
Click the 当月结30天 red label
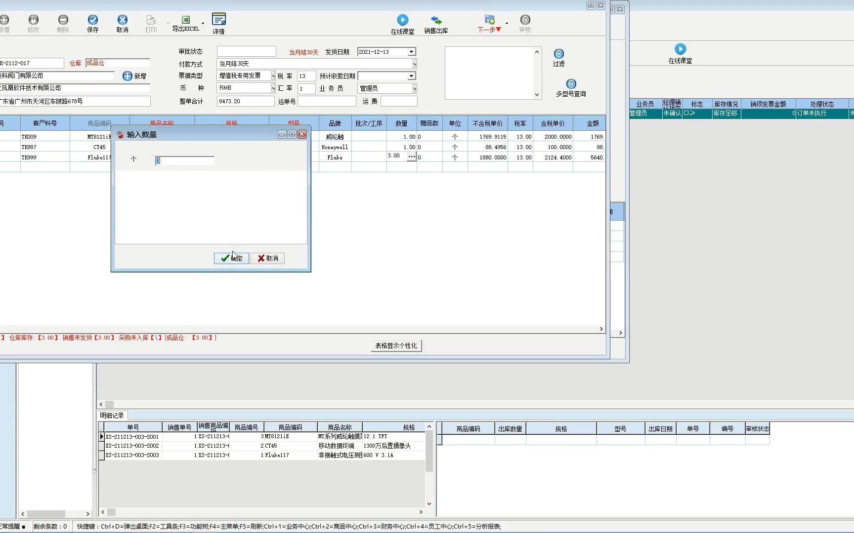[x=303, y=52]
